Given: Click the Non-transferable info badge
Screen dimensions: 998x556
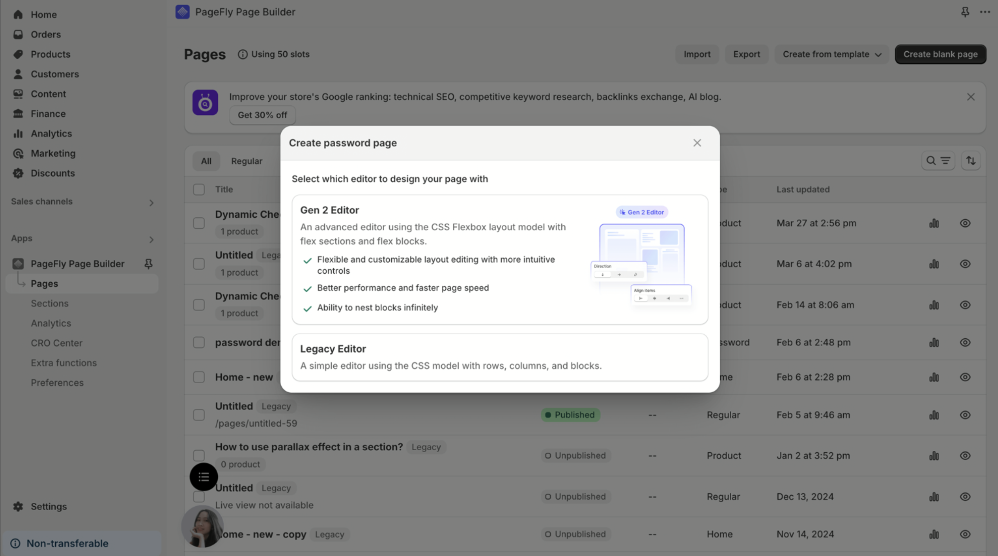Looking at the screenshot, I should click(81, 543).
